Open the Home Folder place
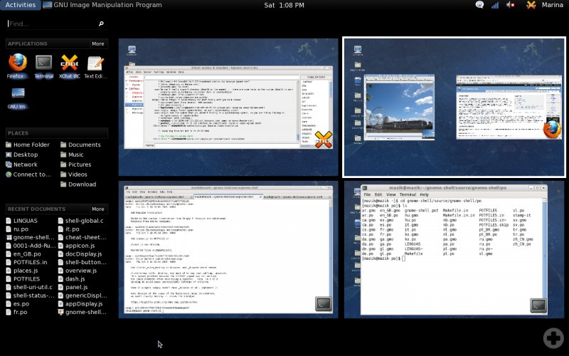The image size is (569, 356). click(x=31, y=145)
